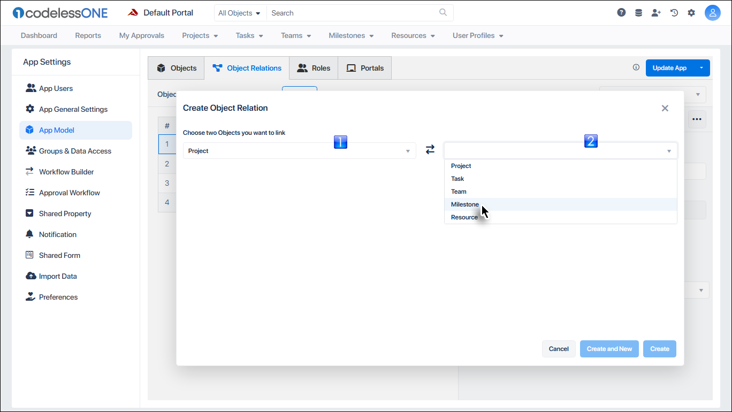The image size is (732, 412).
Task: Select App Model in the sidebar
Action: tap(76, 130)
